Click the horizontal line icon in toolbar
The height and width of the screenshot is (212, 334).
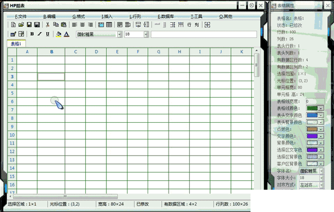click(157, 25)
